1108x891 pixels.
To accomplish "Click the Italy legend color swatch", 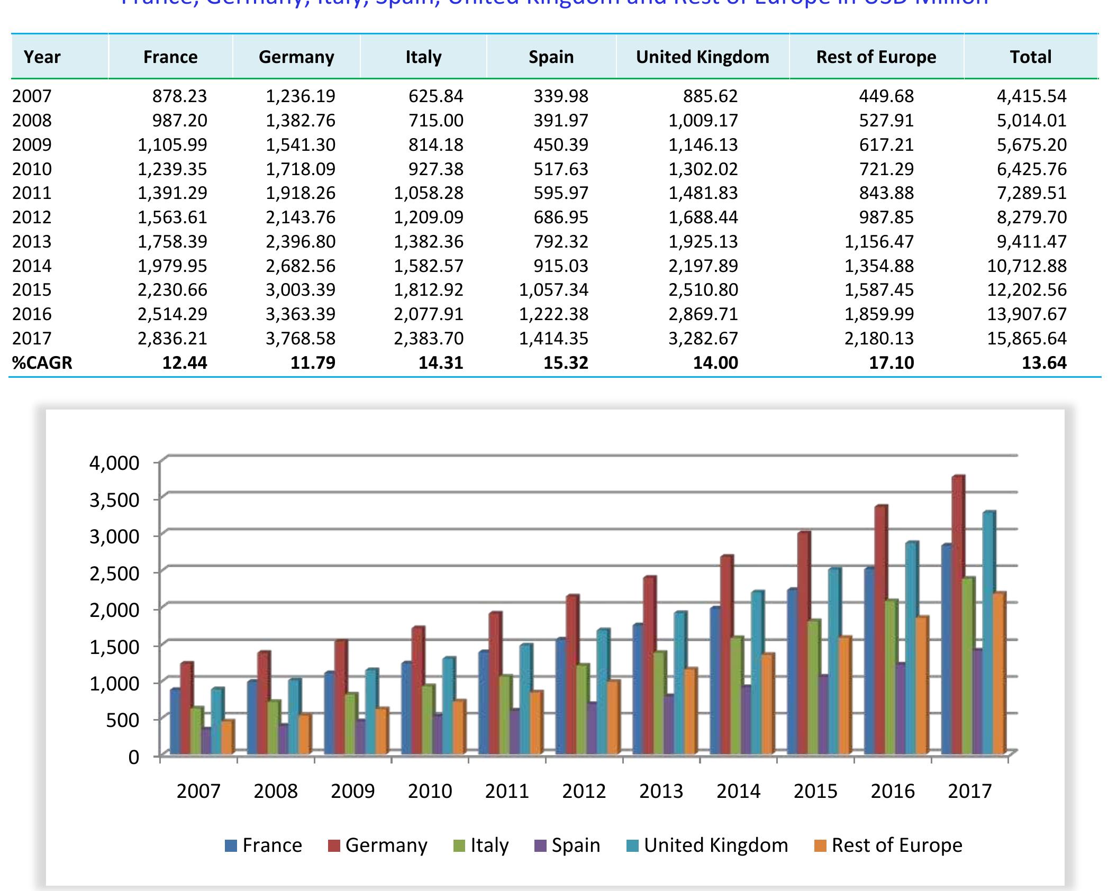I will click(459, 845).
